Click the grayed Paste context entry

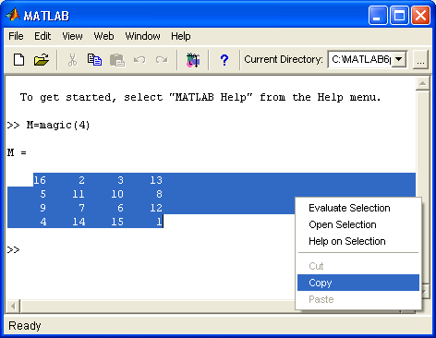tap(358, 299)
